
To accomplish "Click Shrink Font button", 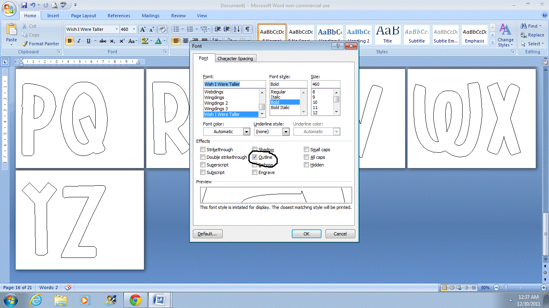I will pyautogui.click(x=152, y=29).
